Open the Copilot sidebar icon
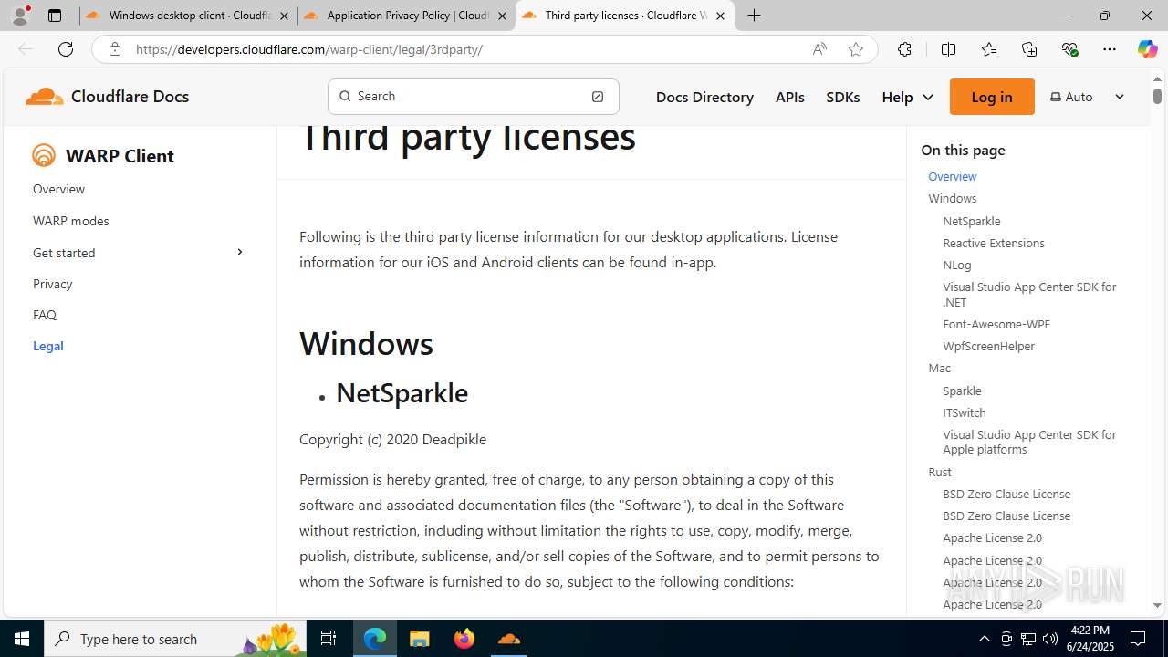 tap(1147, 49)
